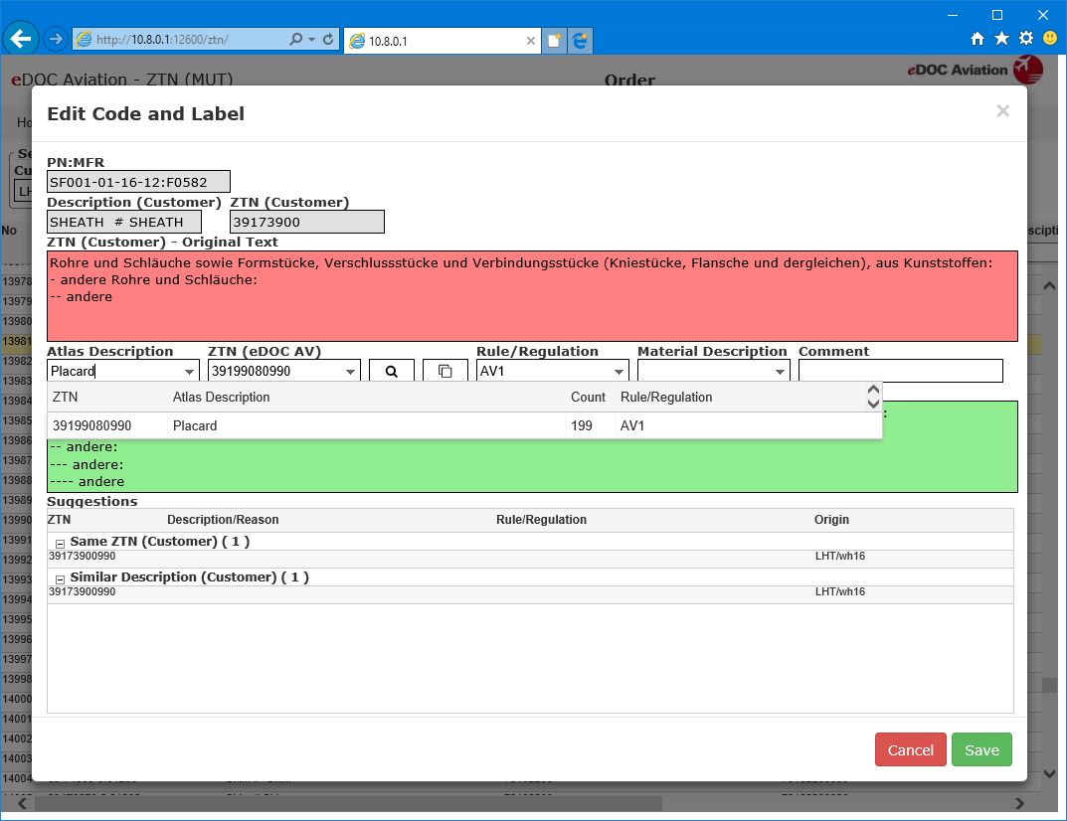1067x821 pixels.
Task: Click the smiley feedback icon
Action: point(1050,39)
